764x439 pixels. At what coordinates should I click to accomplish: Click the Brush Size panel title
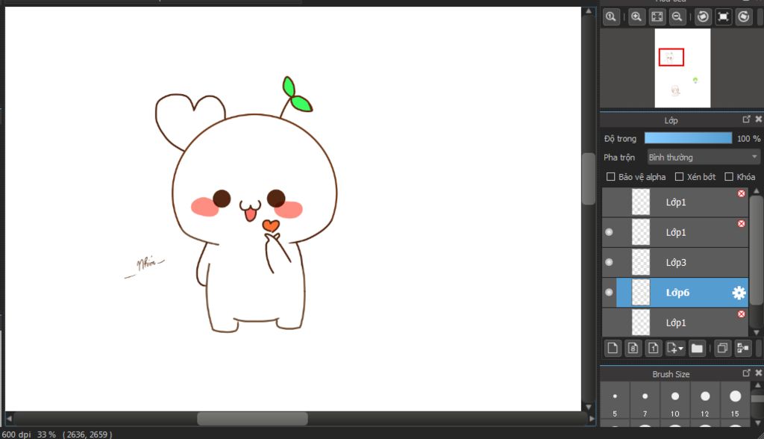pyautogui.click(x=671, y=374)
